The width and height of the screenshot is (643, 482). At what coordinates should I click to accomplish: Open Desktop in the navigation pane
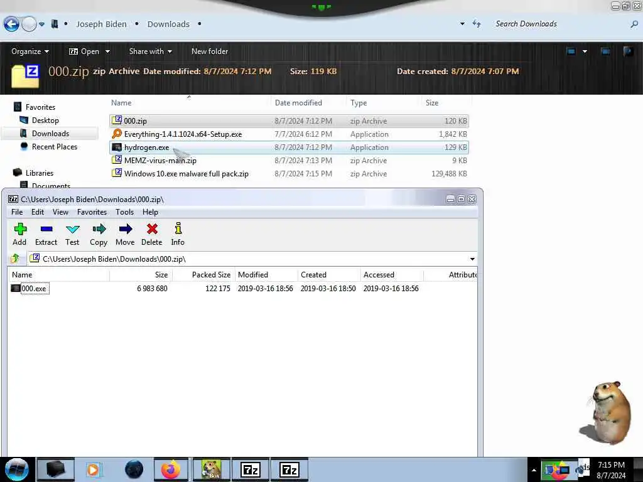45,120
